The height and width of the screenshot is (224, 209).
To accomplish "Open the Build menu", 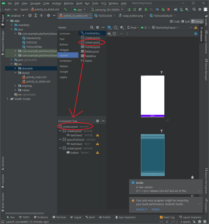I will 79,3.
